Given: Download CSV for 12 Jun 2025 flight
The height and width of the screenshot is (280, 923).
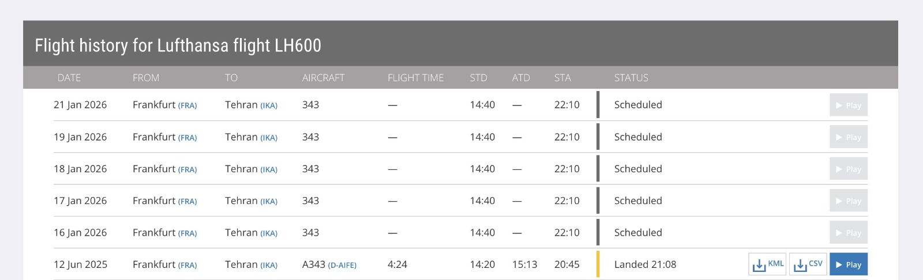Looking at the screenshot, I should tap(808, 264).
